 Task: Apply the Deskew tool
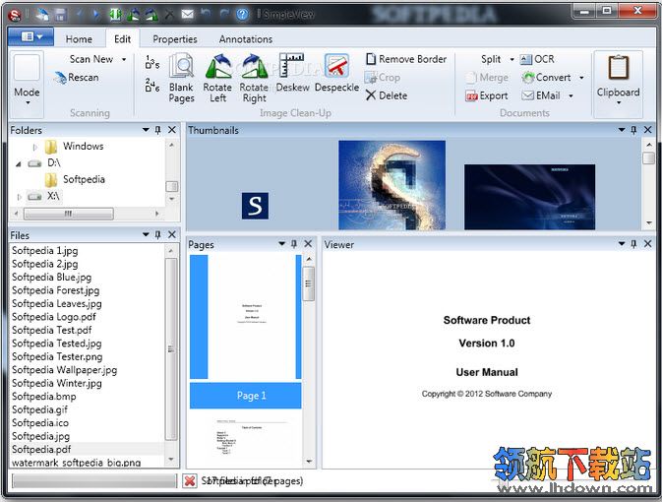pos(292,73)
